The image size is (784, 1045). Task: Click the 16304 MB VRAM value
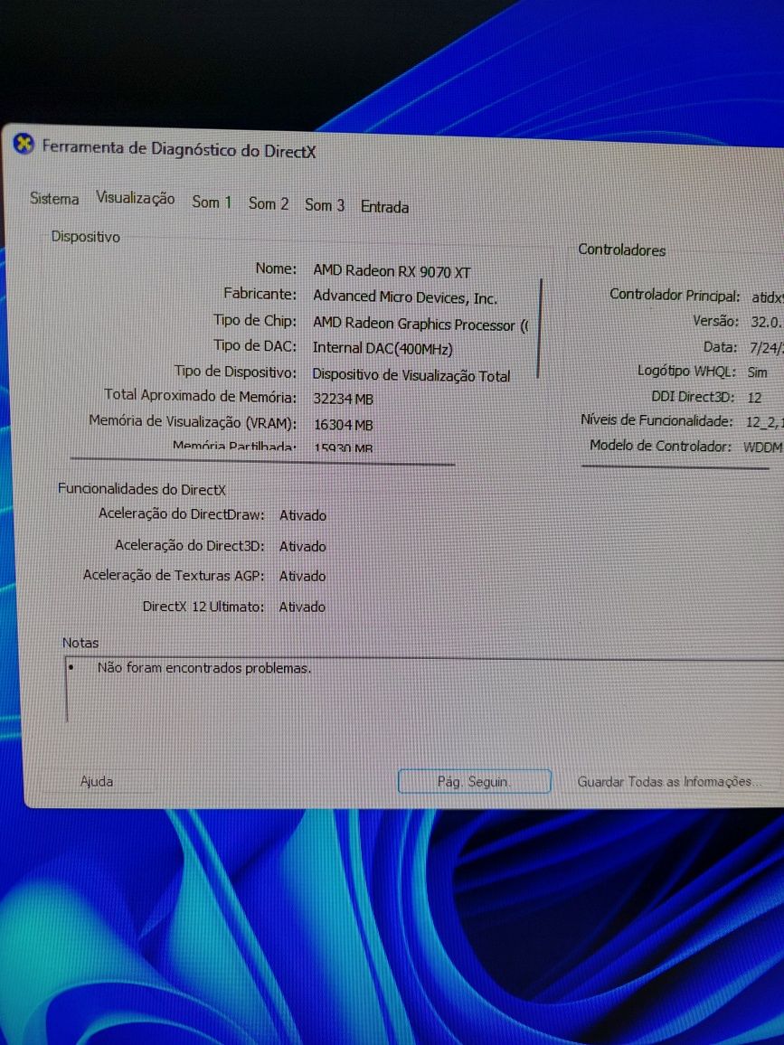(344, 425)
